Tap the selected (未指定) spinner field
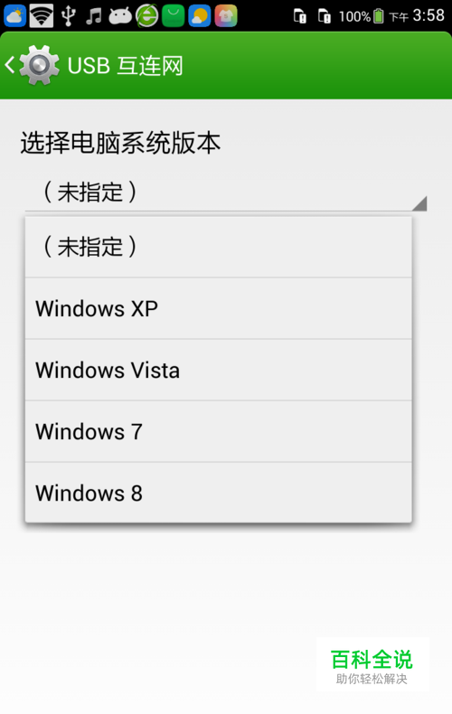Screen dimensions: 452x714 tap(226, 193)
